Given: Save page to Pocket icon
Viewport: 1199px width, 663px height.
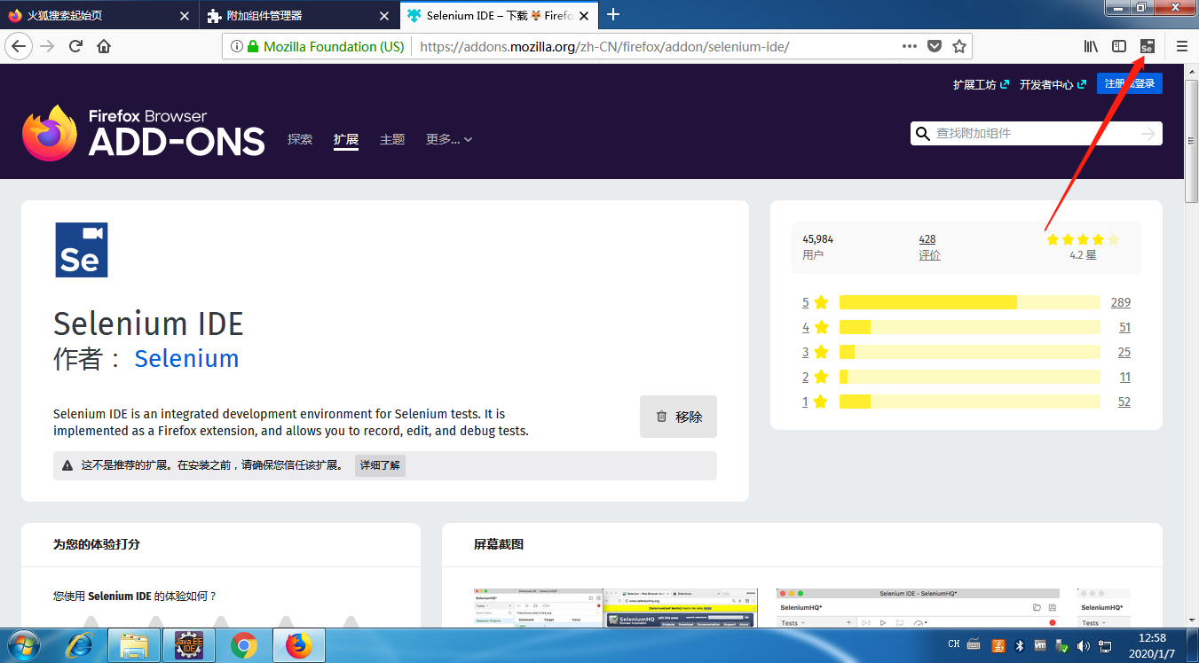Looking at the screenshot, I should (x=935, y=46).
